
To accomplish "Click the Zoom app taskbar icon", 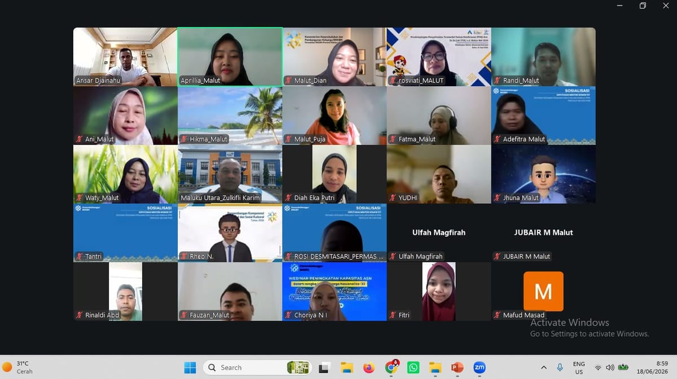I will pyautogui.click(x=480, y=368).
